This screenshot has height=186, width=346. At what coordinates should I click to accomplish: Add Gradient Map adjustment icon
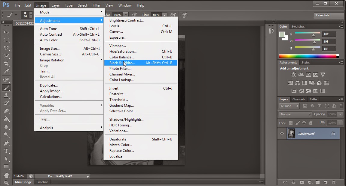pyautogui.click(x=323, y=91)
